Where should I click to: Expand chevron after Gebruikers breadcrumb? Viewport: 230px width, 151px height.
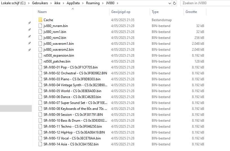[x=51, y=3]
